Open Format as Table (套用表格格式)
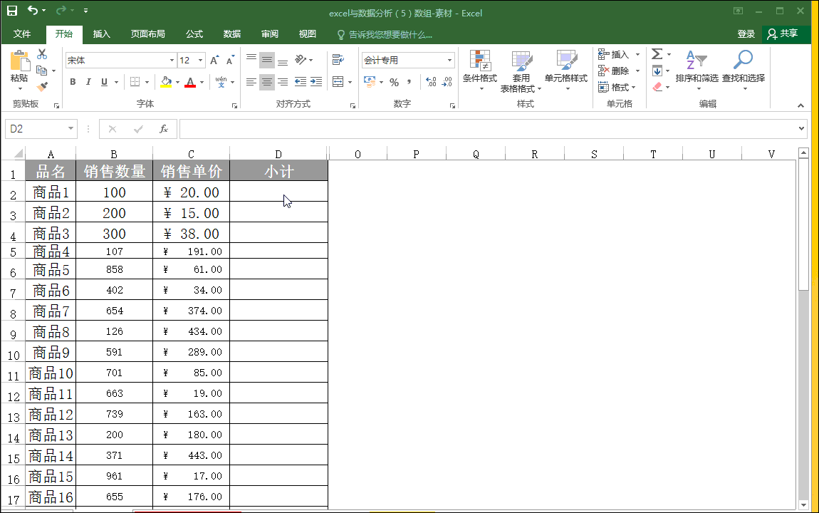 [x=521, y=71]
